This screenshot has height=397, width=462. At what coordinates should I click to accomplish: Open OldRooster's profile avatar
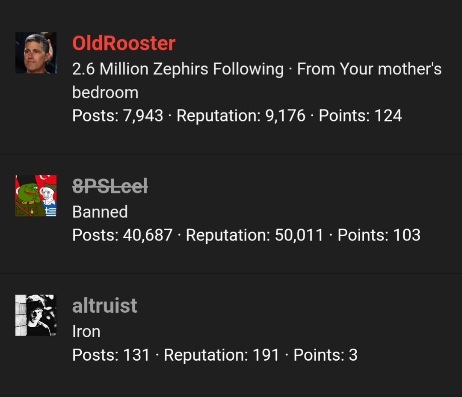(x=36, y=53)
